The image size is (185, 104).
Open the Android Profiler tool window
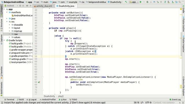point(48,99)
